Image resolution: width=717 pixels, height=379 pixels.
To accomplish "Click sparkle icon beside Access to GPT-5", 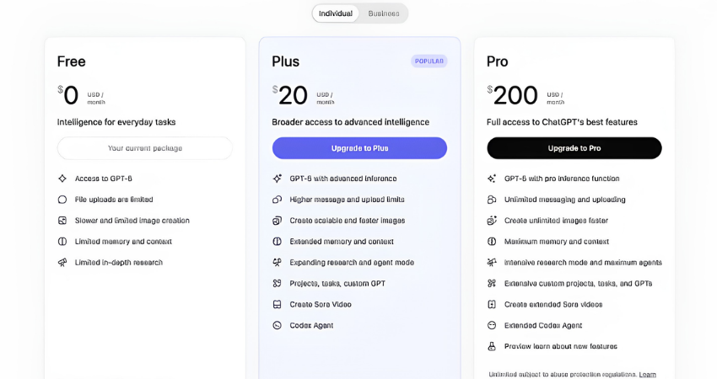I will tap(62, 179).
